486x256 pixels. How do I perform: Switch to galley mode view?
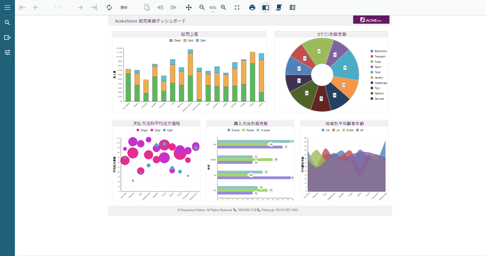tap(292, 7)
